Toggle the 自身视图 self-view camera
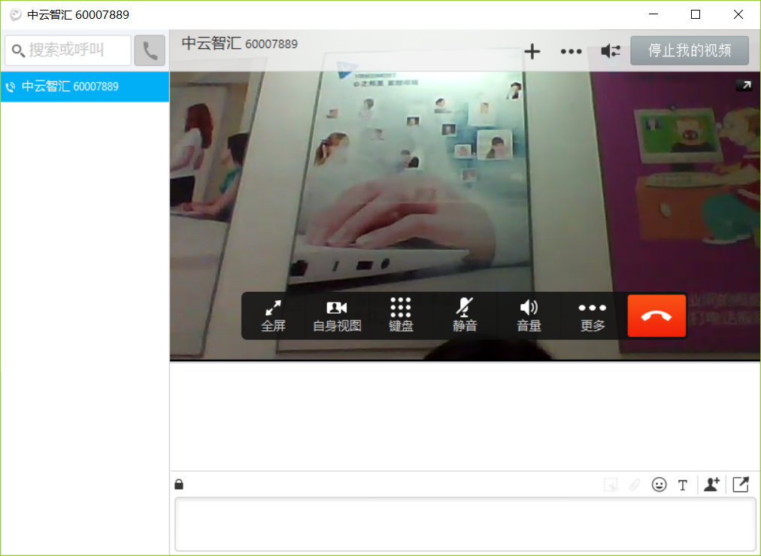Screen dimensions: 761x556 coord(337,315)
